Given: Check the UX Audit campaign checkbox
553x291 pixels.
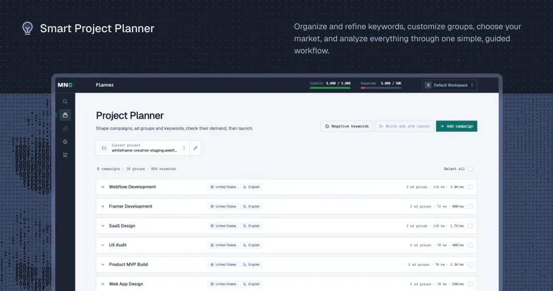Looking at the screenshot, I should (x=470, y=245).
